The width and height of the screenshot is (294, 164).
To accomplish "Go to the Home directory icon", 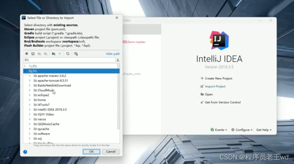I will click(26, 54).
